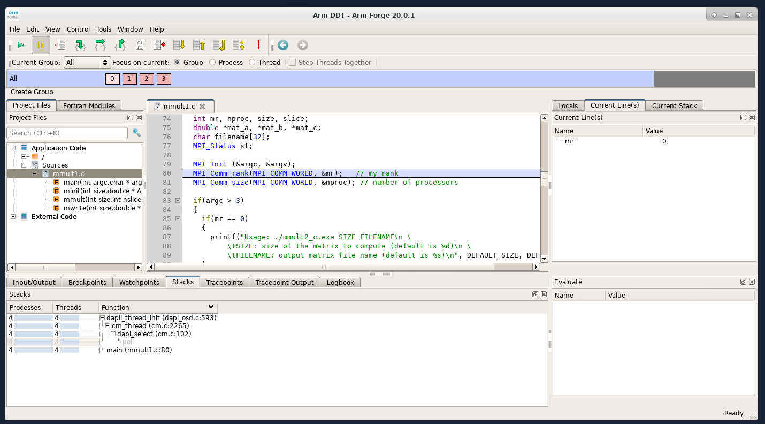The width and height of the screenshot is (765, 424).
Task: Close the Project Files panel
Action: point(139,118)
